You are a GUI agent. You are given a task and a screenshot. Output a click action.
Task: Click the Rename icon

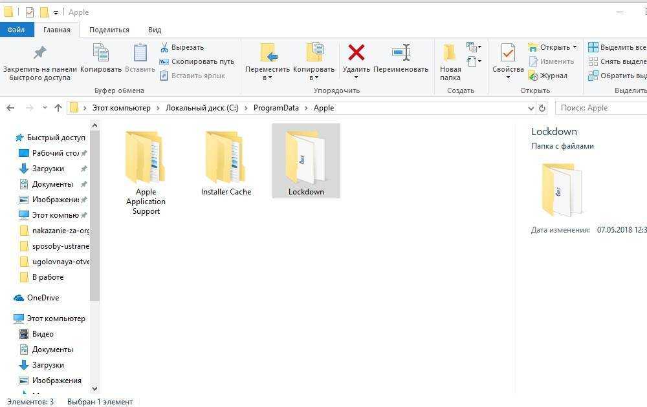pos(400,52)
